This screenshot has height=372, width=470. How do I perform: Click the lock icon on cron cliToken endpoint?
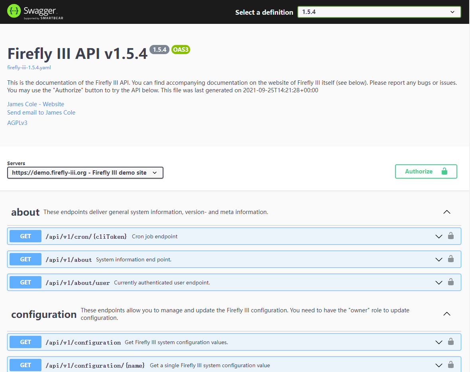[450, 236]
